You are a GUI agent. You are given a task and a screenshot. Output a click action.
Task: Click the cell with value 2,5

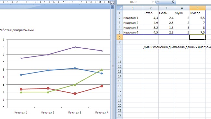point(166,23)
